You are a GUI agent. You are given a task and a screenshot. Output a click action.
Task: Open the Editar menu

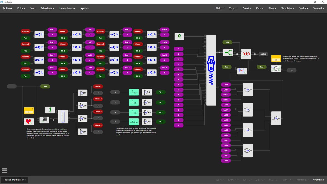click(21, 8)
